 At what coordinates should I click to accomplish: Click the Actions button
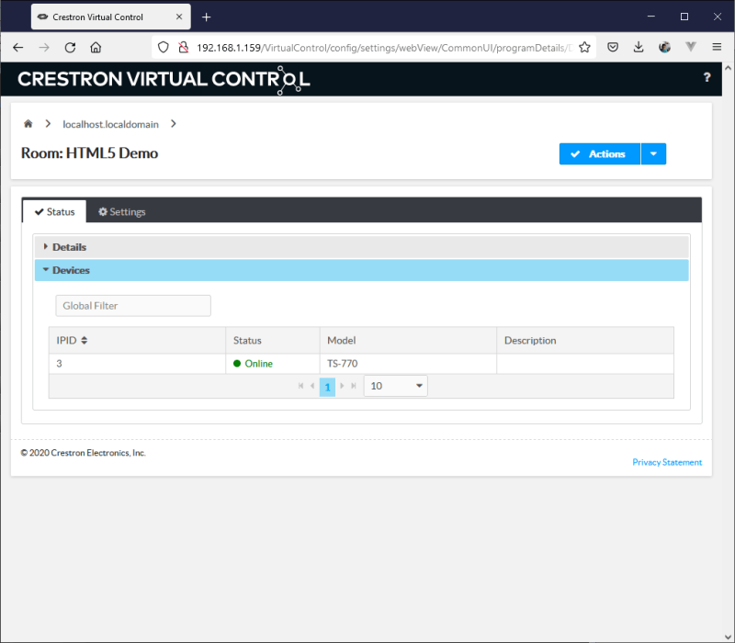tap(598, 154)
